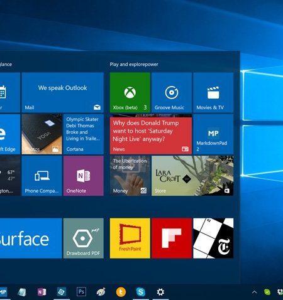Viewport: 283px width, 300px height.
Task: Open the Phone Companion tile
Action: click(x=42, y=176)
